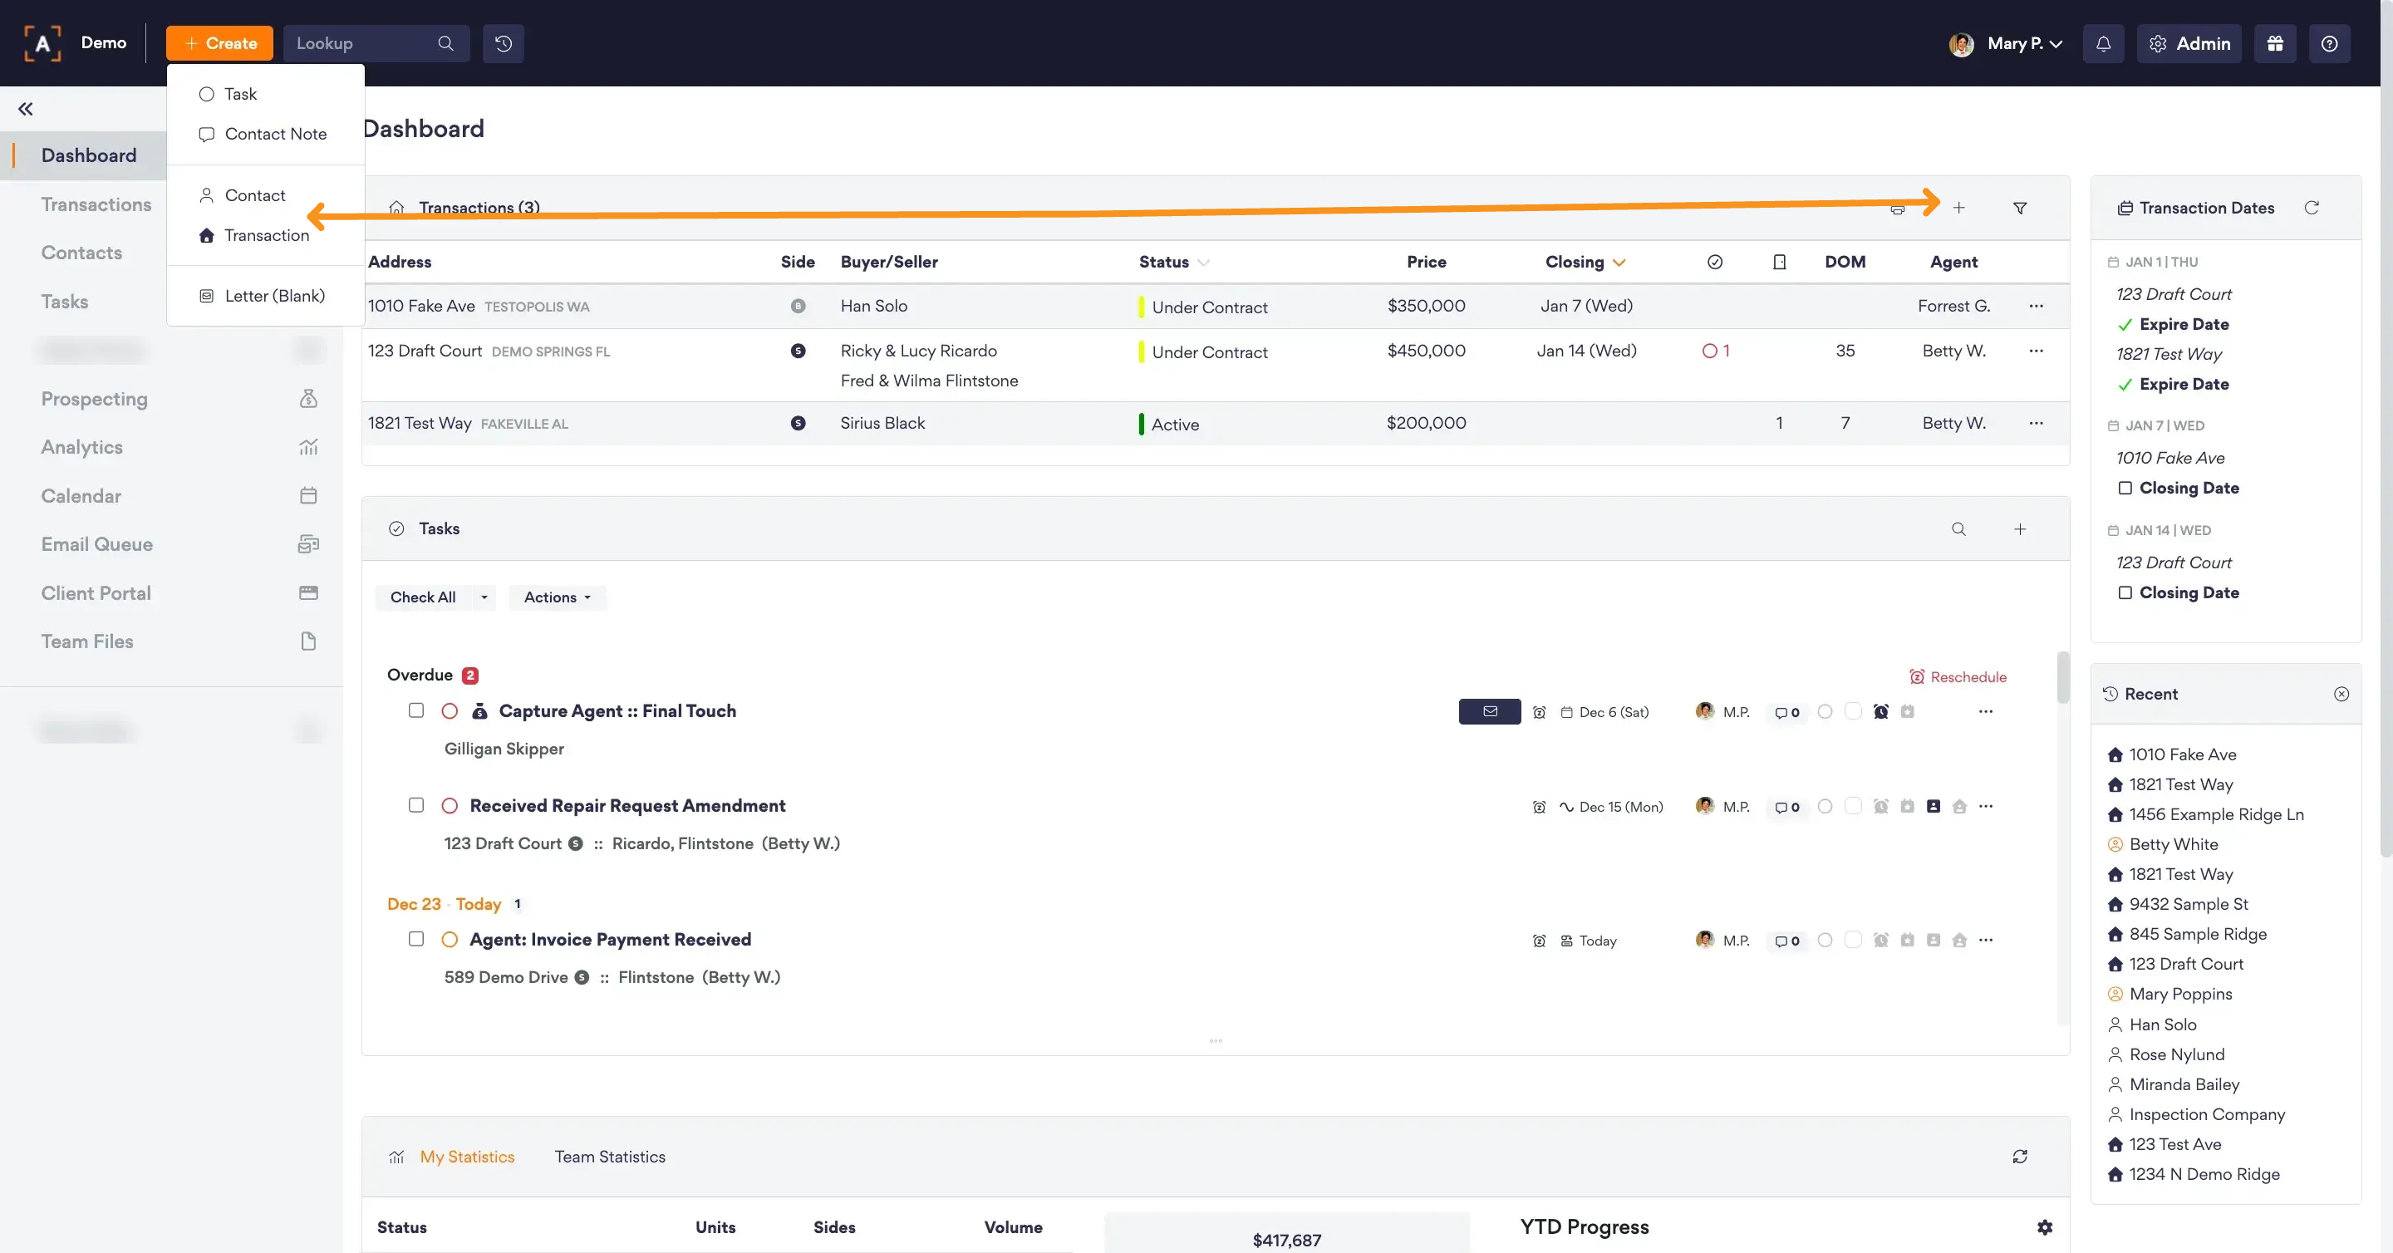Switch to the Team Statistics tab
This screenshot has height=1253, width=2393.
tap(609, 1157)
